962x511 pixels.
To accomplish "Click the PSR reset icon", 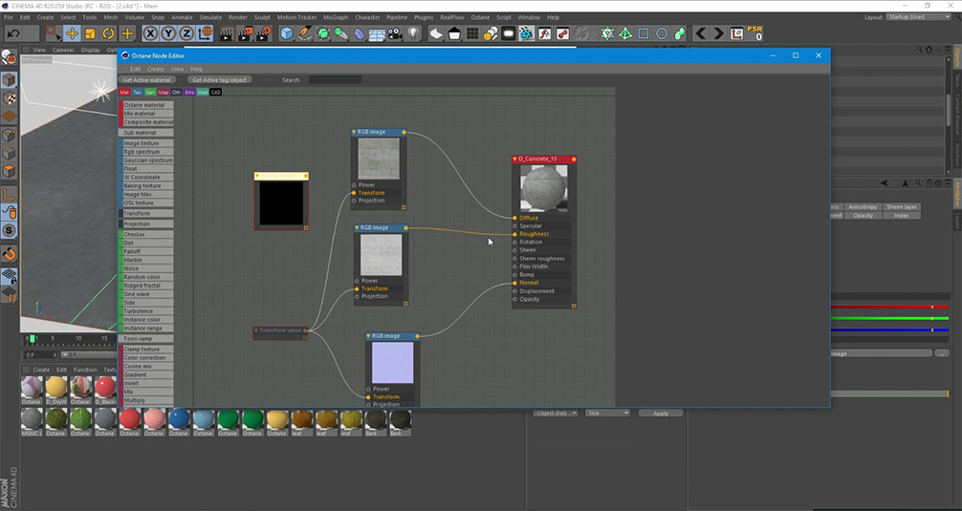I will click(754, 33).
